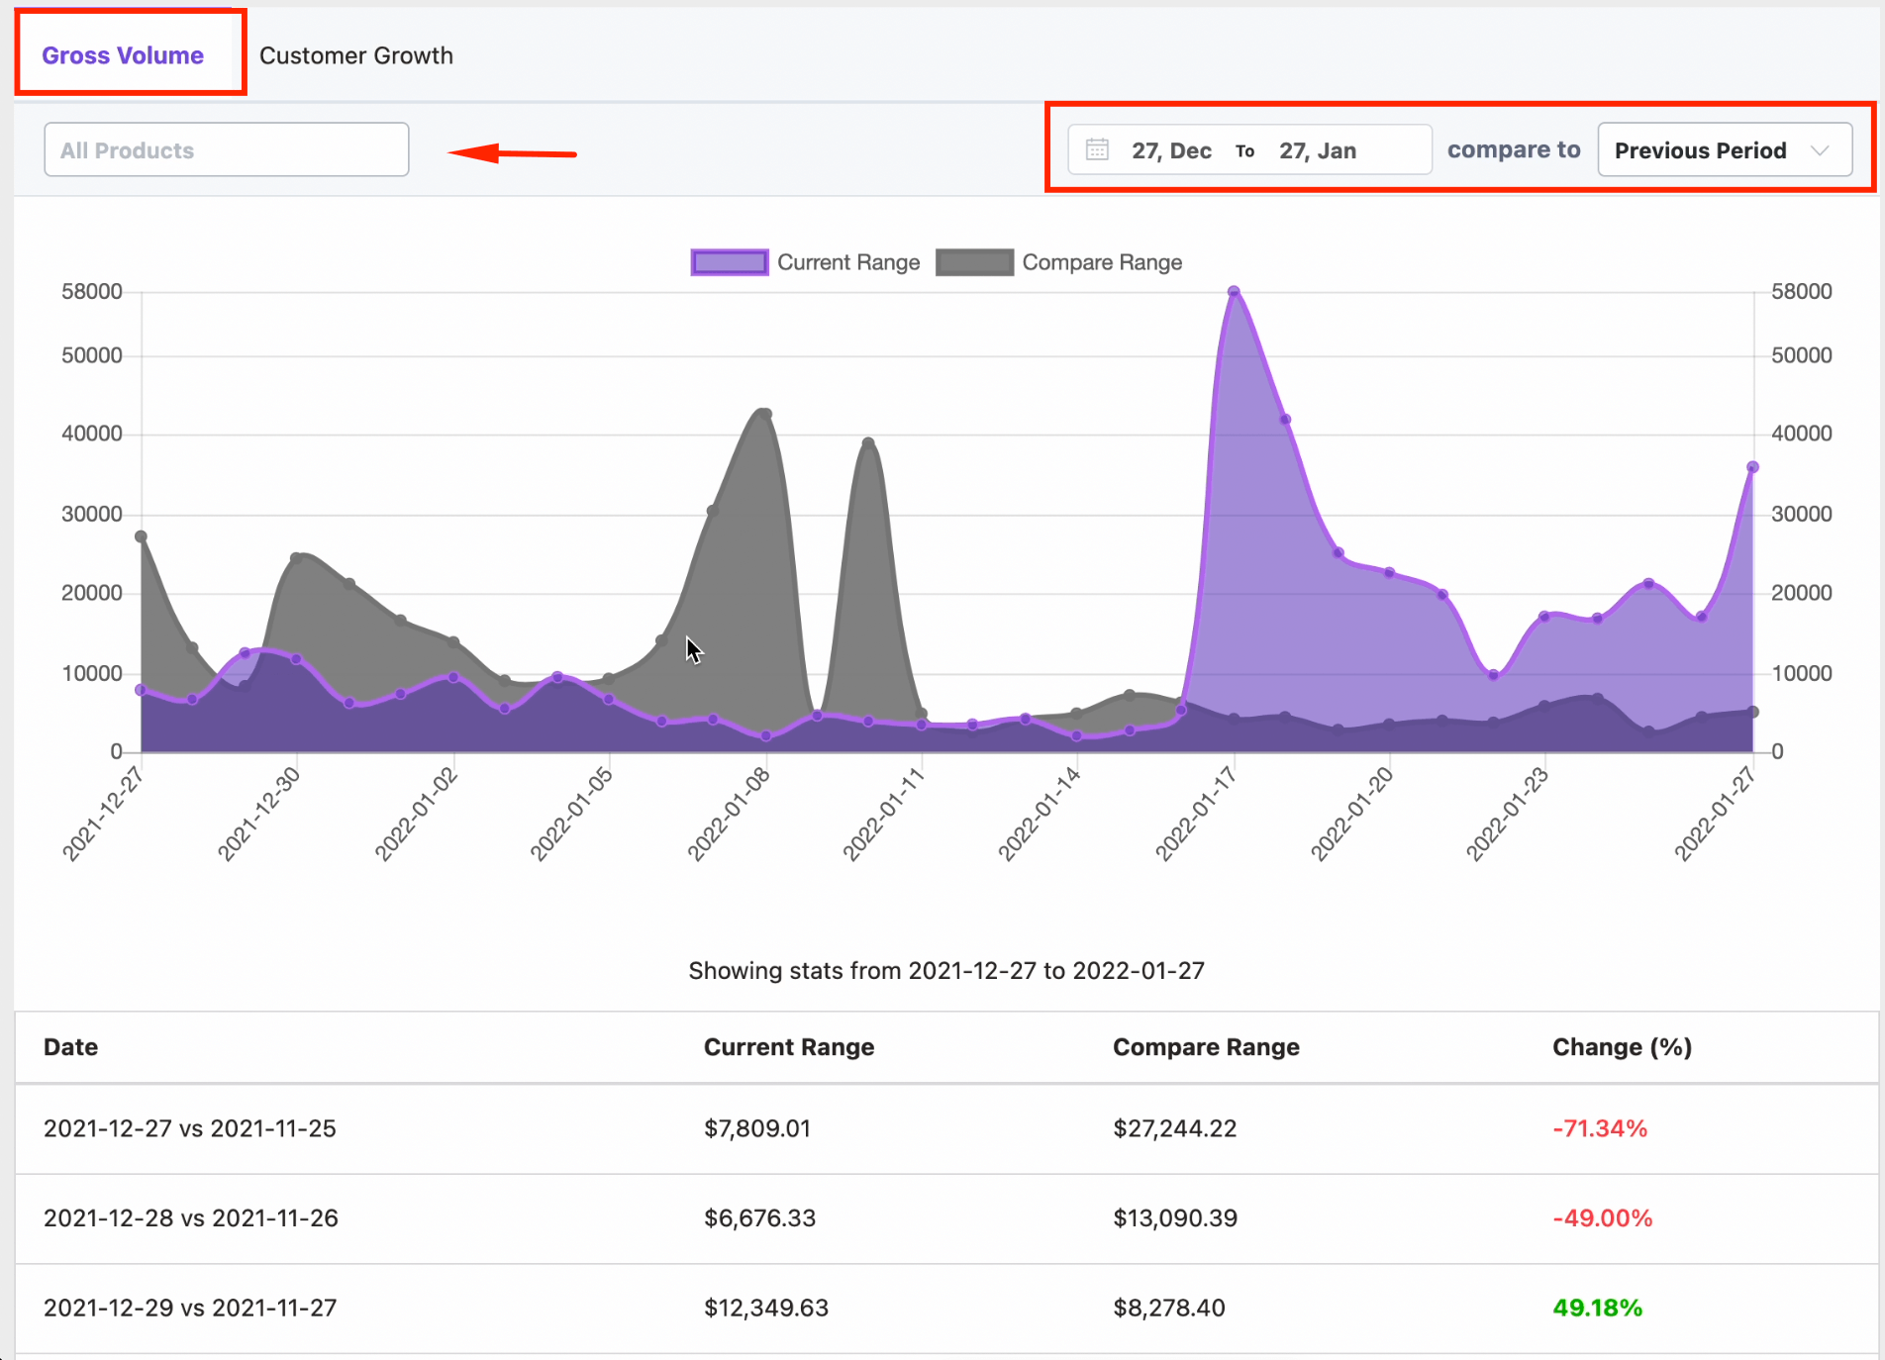Select row 2021-12-27 vs 2021-11-25
Image resolution: width=1885 pixels, height=1360 pixels.
click(946, 1128)
